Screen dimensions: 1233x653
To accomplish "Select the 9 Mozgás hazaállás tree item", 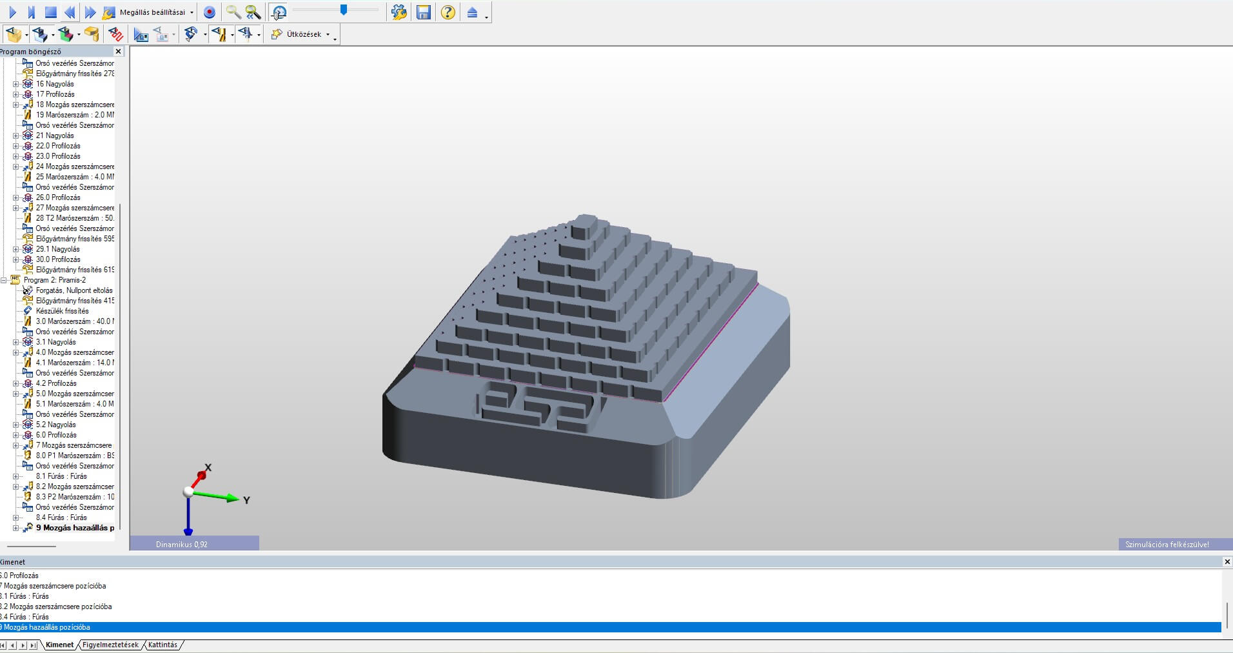I will [75, 528].
